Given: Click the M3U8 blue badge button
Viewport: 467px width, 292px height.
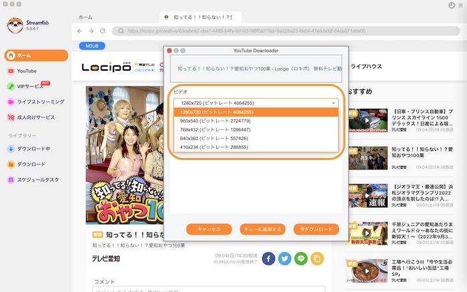Looking at the screenshot, I should tap(92, 46).
